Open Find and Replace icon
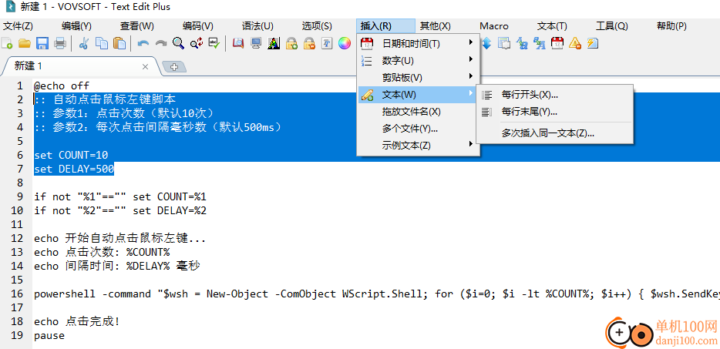Image resolution: width=720 pixels, height=349 pixels. 197,44
